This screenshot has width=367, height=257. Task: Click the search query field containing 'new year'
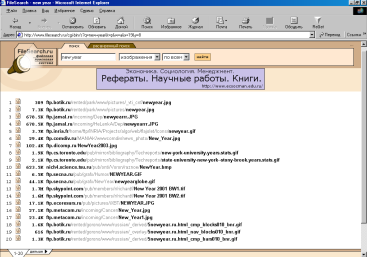(88, 57)
